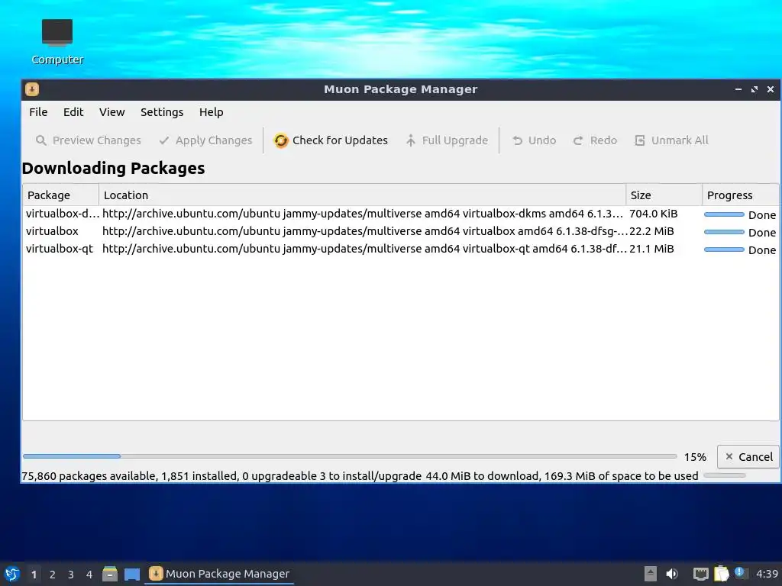Open the Help menu
The width and height of the screenshot is (782, 586).
click(x=211, y=112)
